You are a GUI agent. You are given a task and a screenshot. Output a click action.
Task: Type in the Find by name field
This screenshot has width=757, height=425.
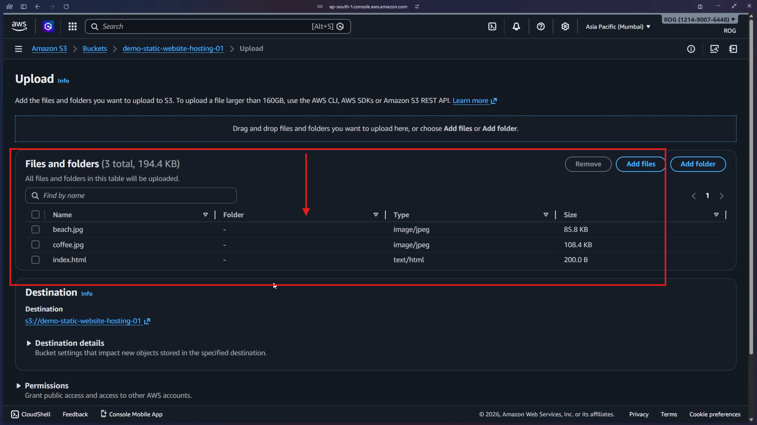point(130,196)
